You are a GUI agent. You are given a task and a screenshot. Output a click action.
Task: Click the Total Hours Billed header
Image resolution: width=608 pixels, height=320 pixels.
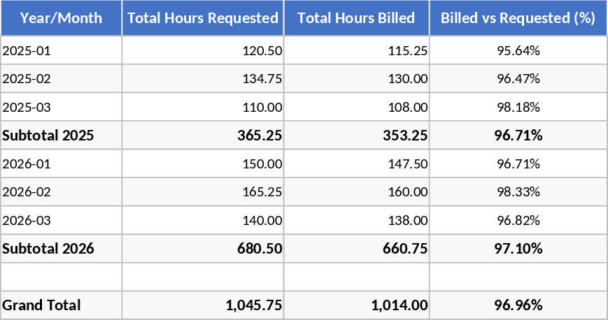tap(356, 18)
